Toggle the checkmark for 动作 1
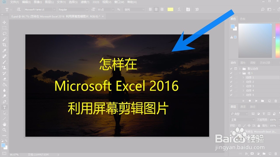 click(x=231, y=78)
